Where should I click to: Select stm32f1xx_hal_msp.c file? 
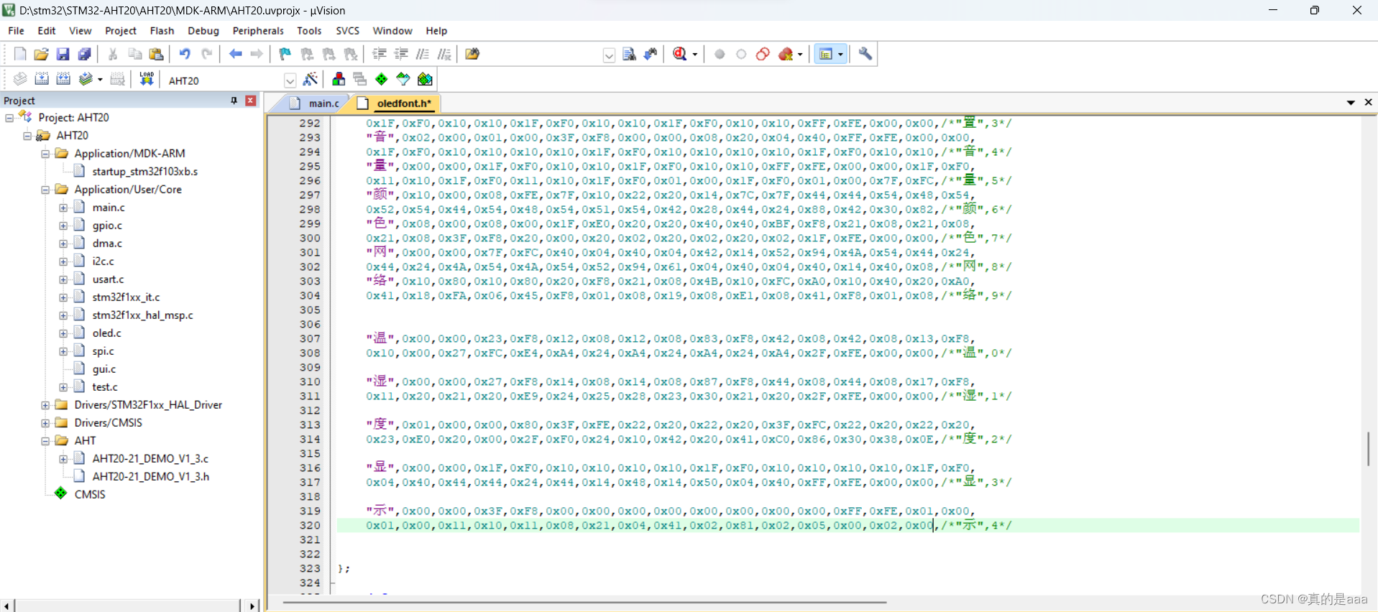pyautogui.click(x=143, y=315)
